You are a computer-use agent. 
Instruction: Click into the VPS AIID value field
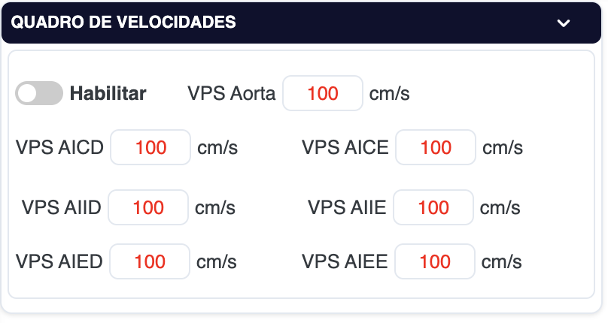(x=148, y=207)
